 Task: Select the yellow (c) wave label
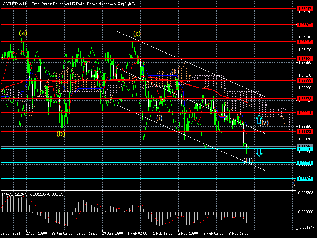(137, 33)
